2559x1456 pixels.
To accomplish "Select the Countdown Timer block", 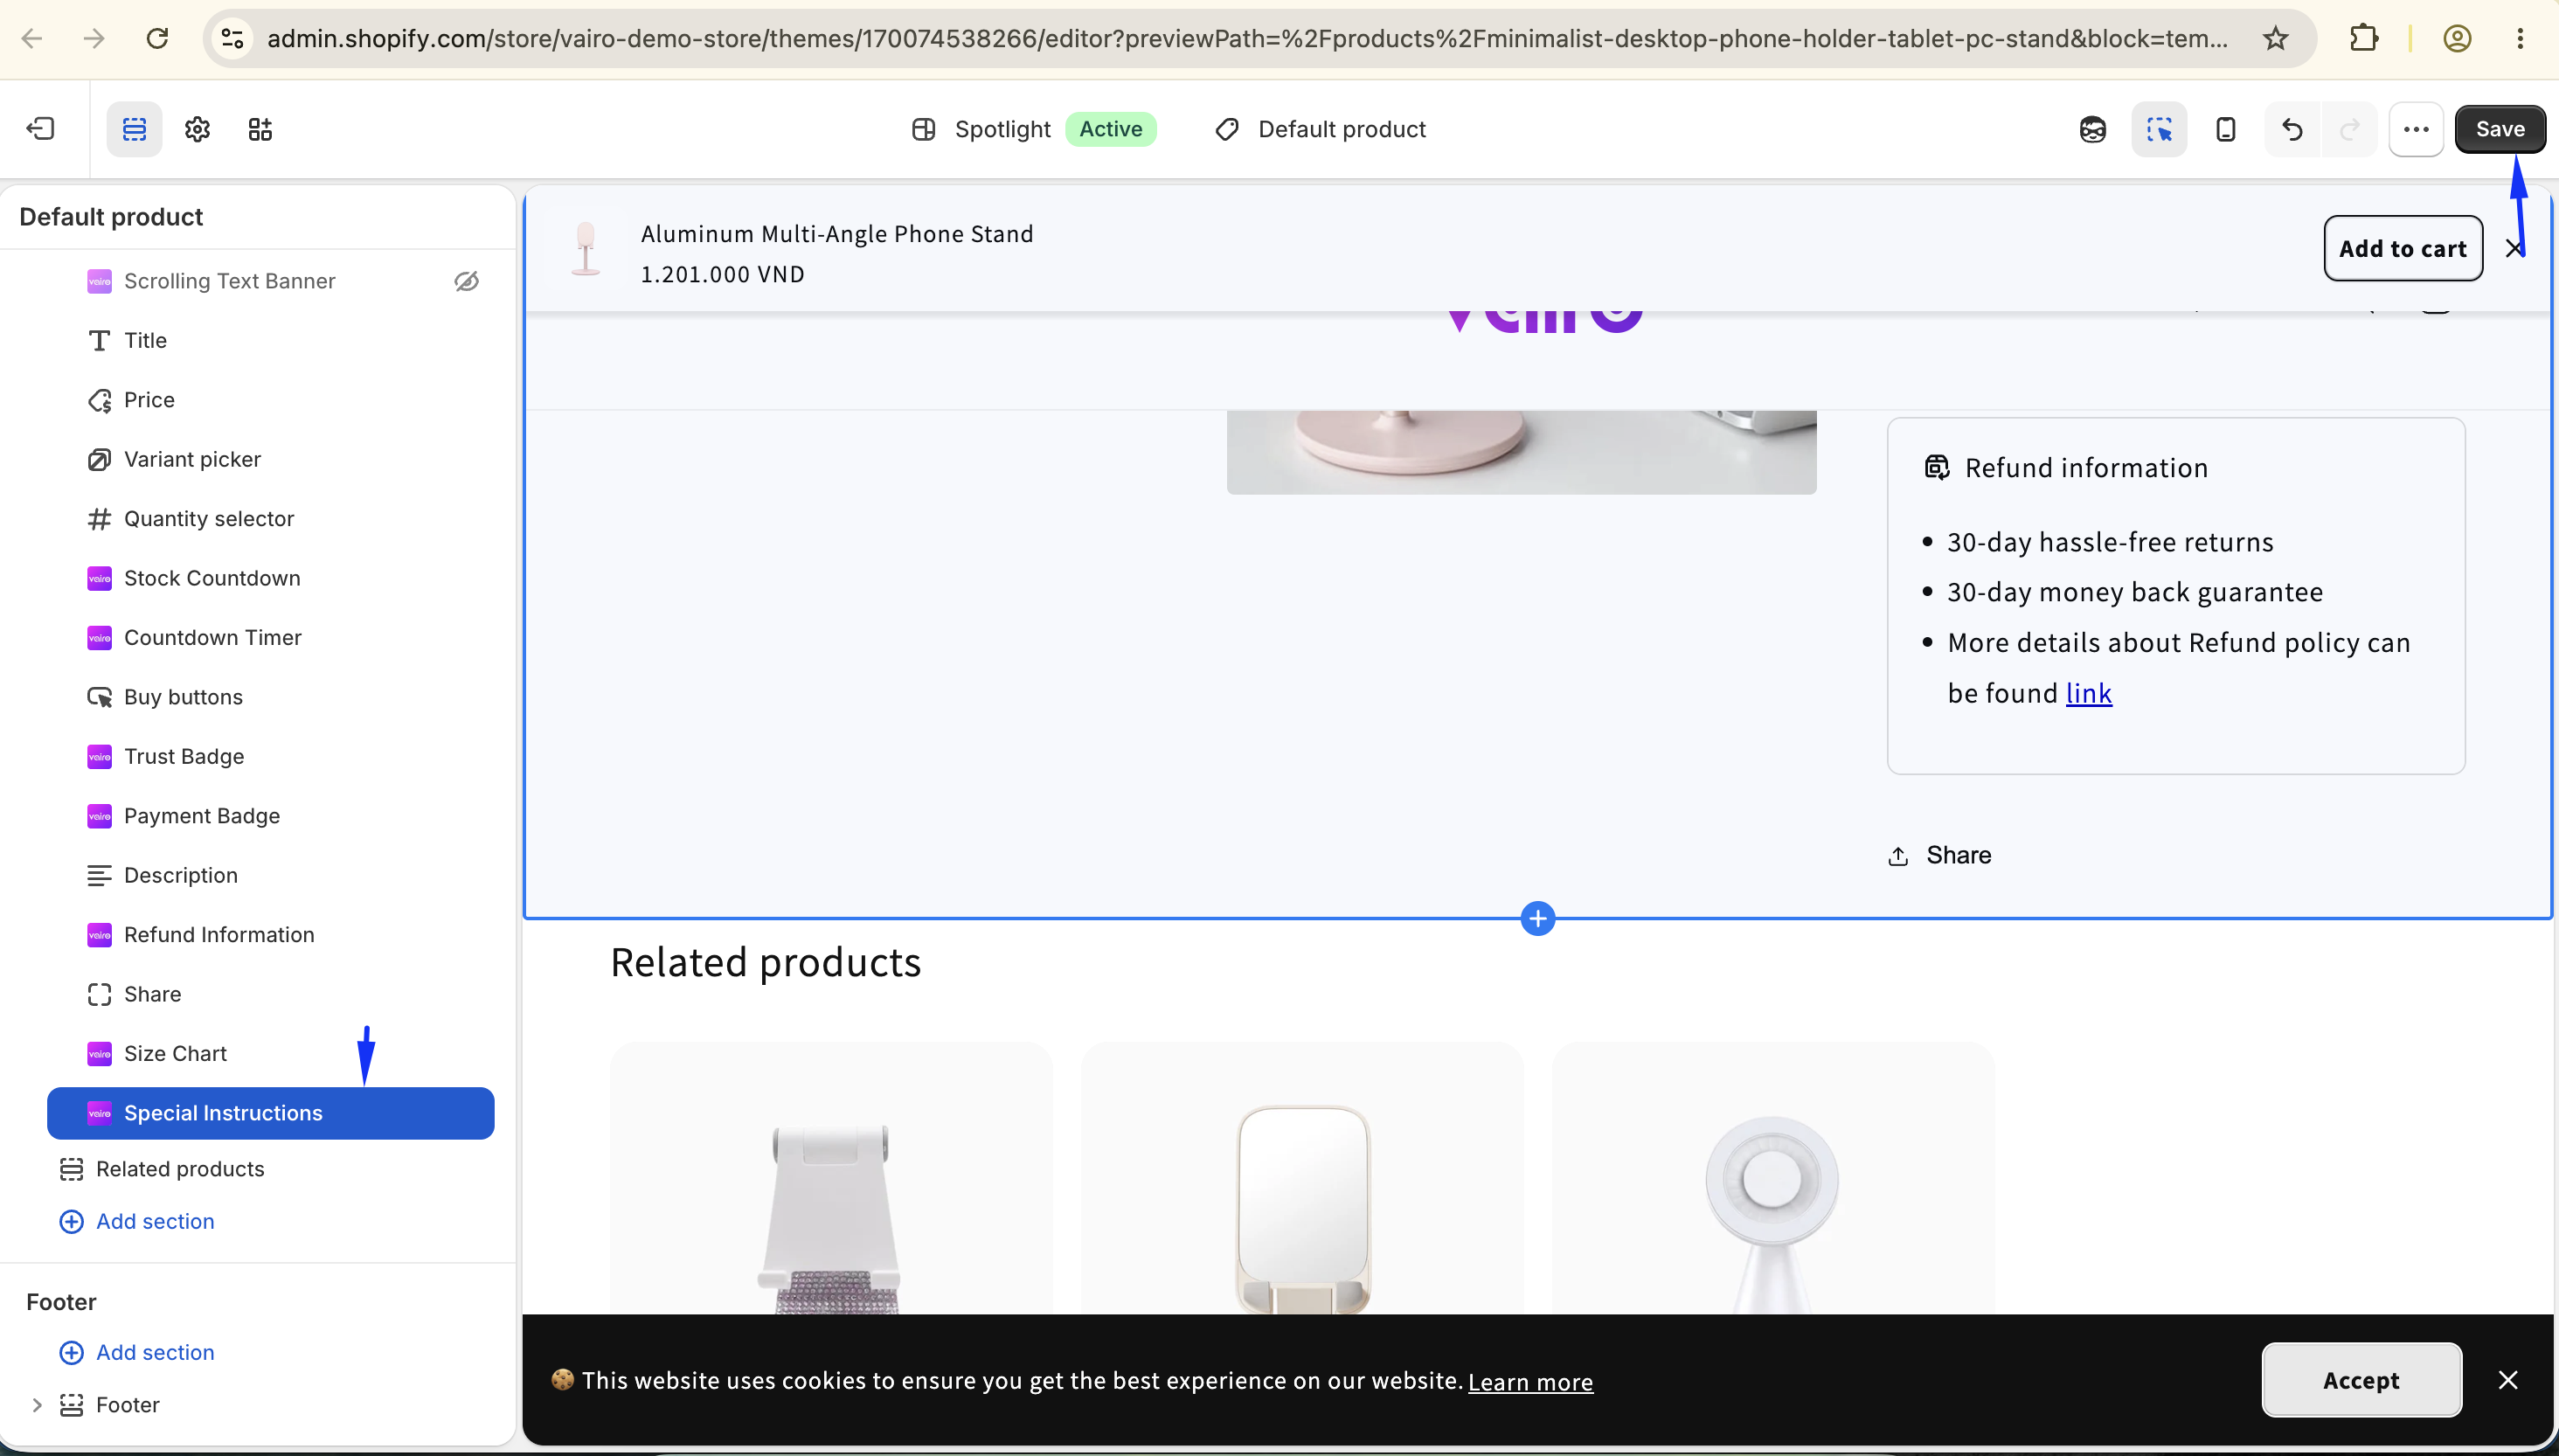I will tap(271, 638).
